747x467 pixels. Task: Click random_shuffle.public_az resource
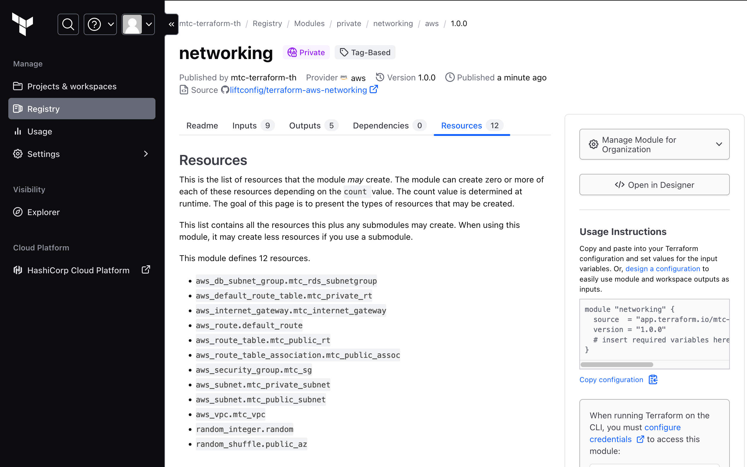click(251, 444)
